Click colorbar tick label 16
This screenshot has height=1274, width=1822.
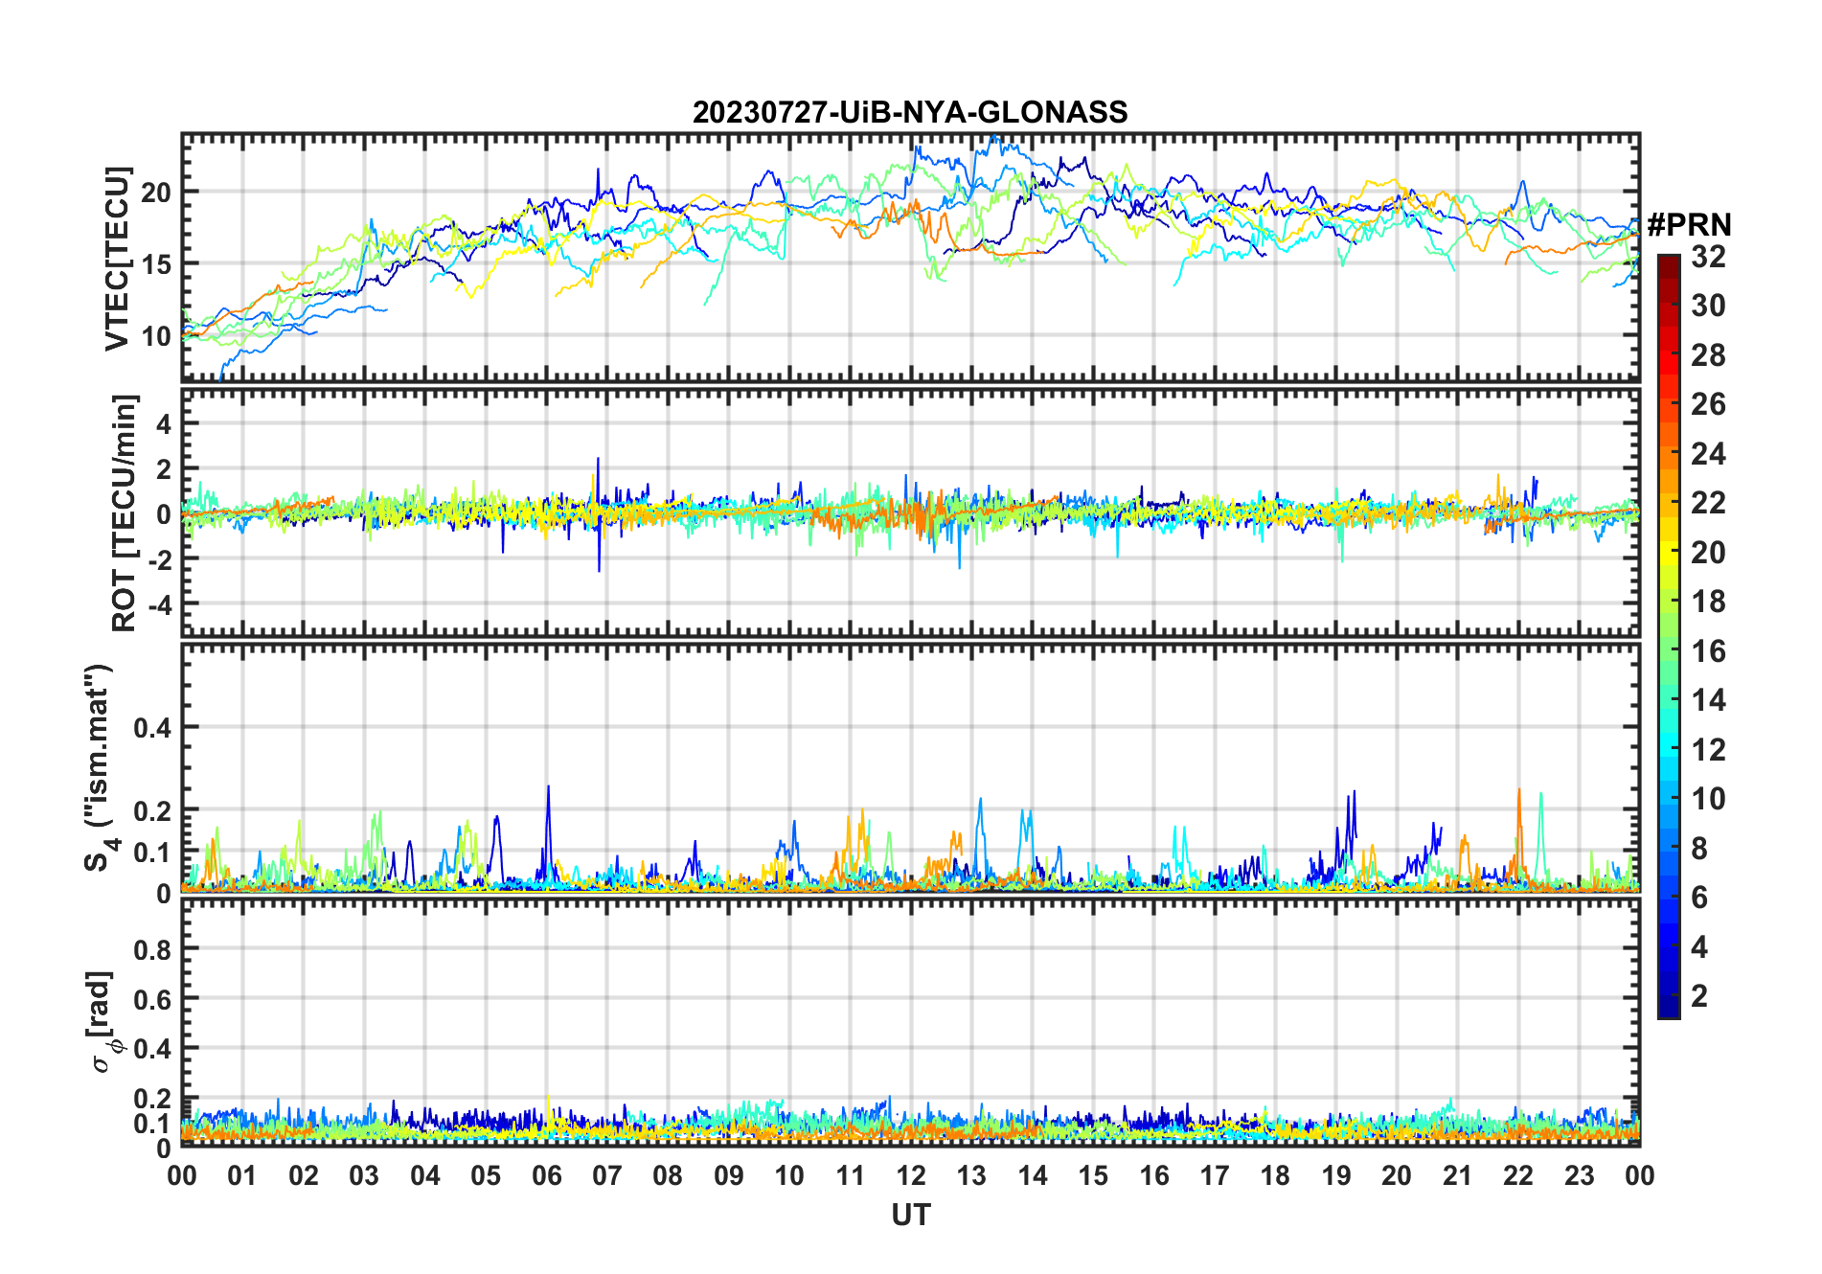pyautogui.click(x=1708, y=651)
